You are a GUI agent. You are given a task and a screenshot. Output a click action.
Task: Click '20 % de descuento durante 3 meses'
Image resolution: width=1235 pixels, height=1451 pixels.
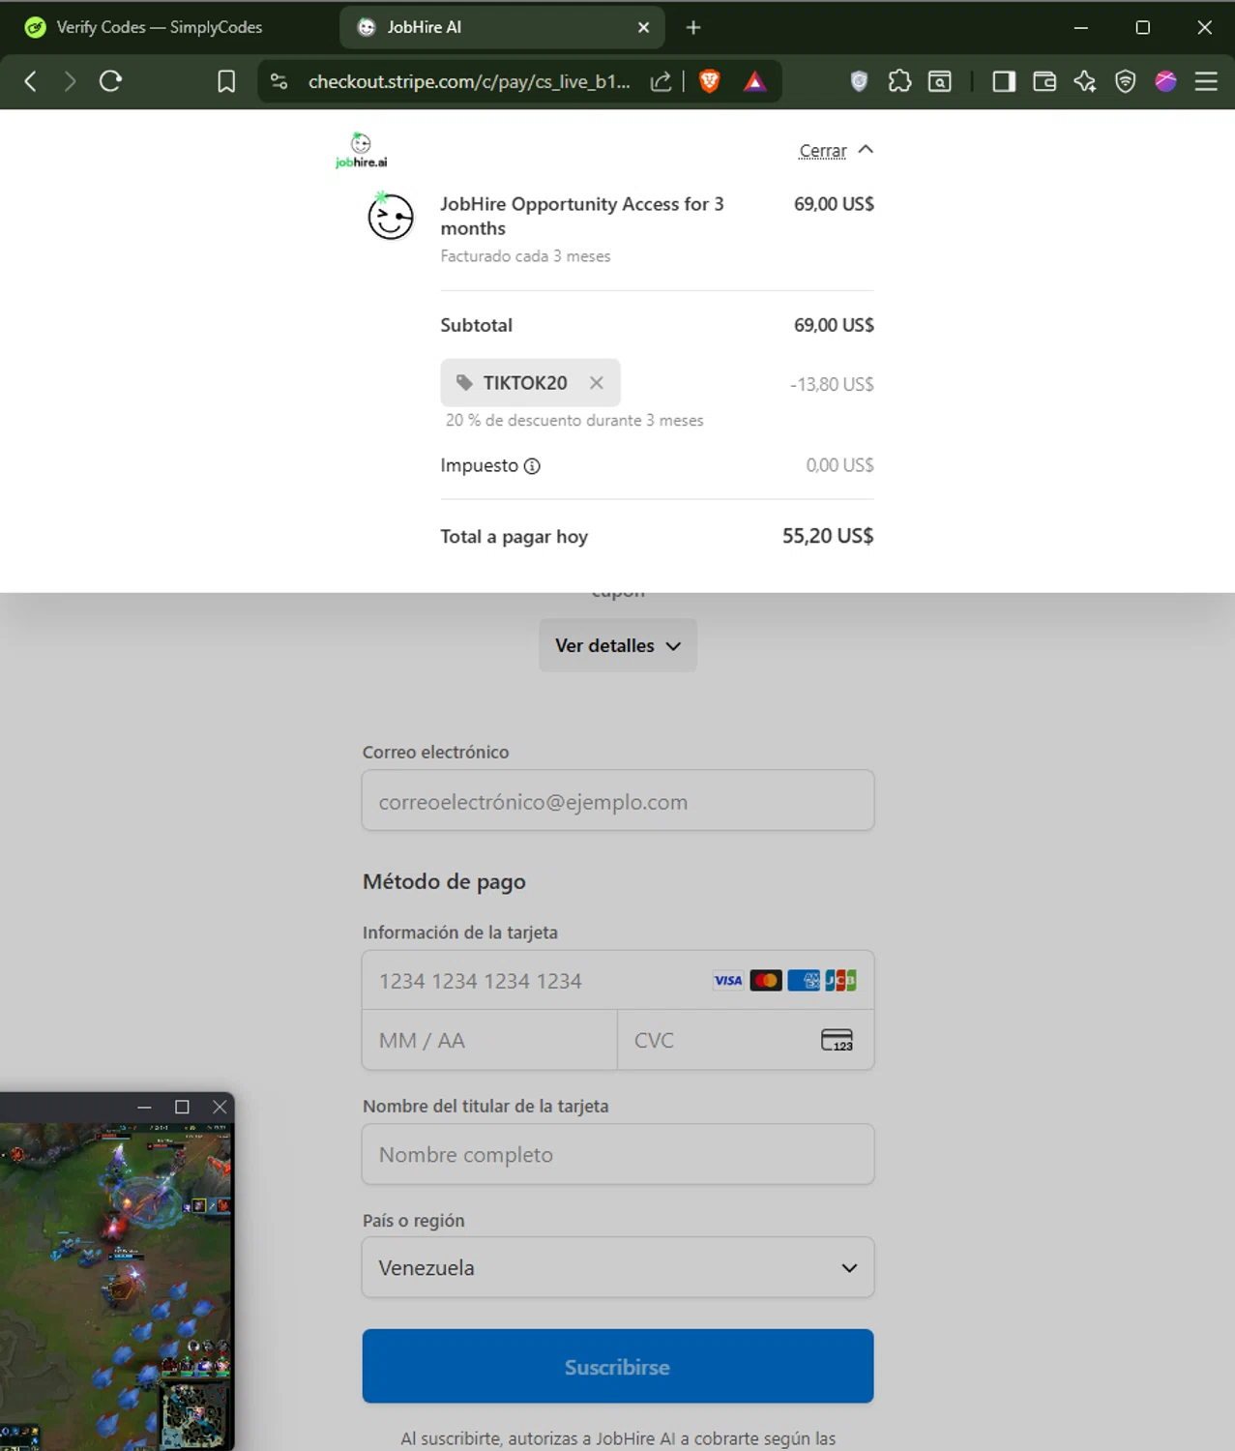(574, 421)
